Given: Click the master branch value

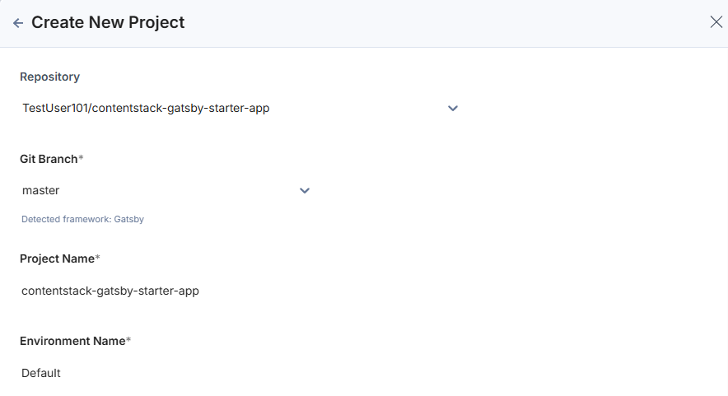Looking at the screenshot, I should click(x=41, y=190).
